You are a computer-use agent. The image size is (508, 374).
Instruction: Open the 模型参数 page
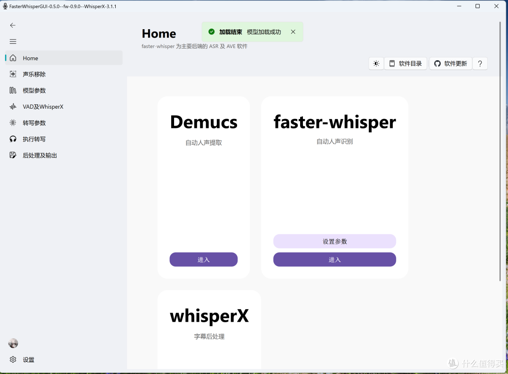64,90
